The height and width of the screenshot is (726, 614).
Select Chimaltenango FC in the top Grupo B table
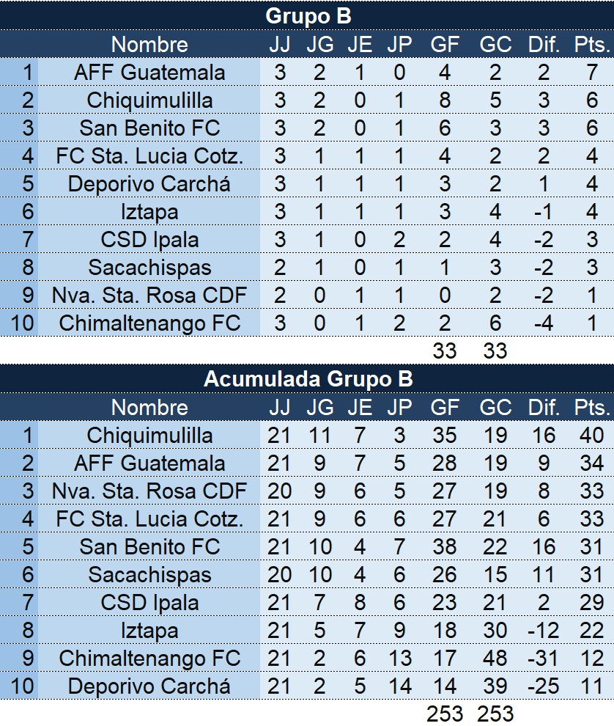149,323
